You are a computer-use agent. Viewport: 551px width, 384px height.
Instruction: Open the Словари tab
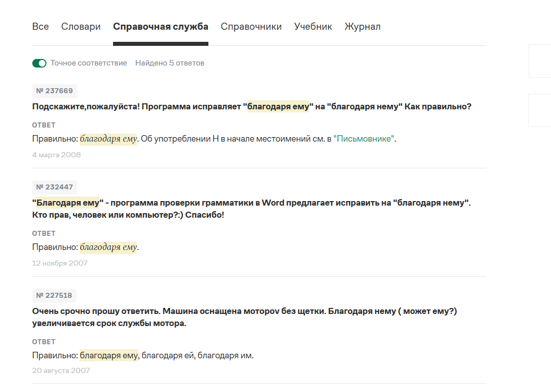[81, 27]
